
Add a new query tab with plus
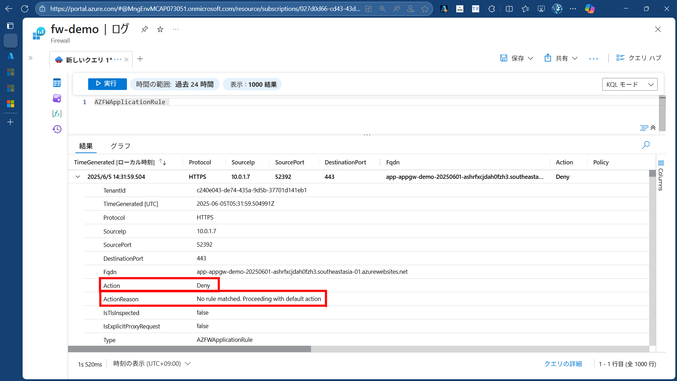point(140,59)
